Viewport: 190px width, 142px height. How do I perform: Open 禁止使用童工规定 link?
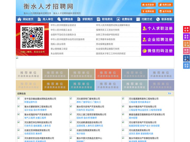tap(59, 49)
